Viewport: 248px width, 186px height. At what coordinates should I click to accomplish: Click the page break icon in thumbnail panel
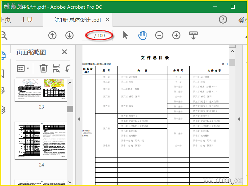coord(56,68)
